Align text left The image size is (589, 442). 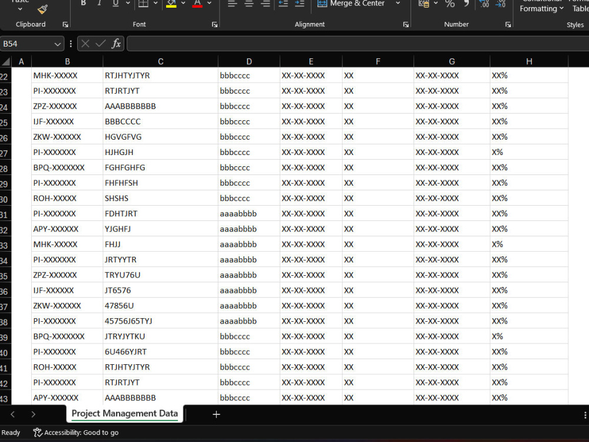tap(232, 4)
